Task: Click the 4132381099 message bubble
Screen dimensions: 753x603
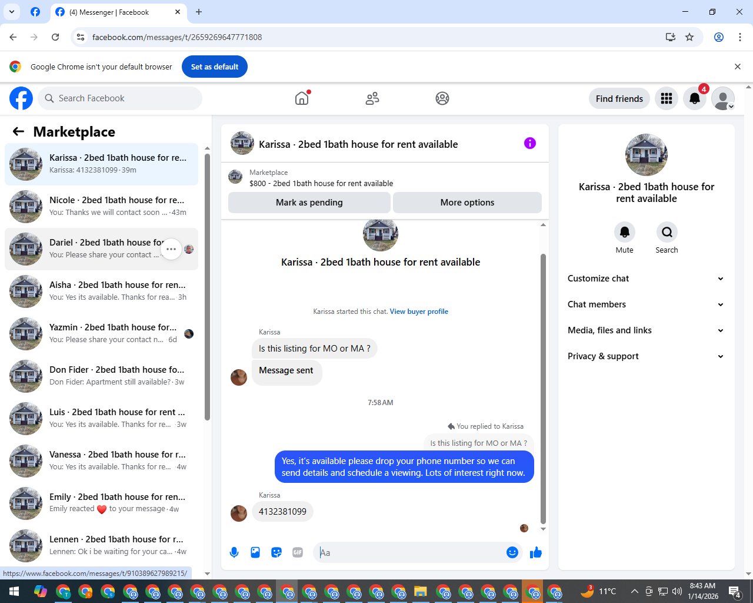Action: (282, 512)
